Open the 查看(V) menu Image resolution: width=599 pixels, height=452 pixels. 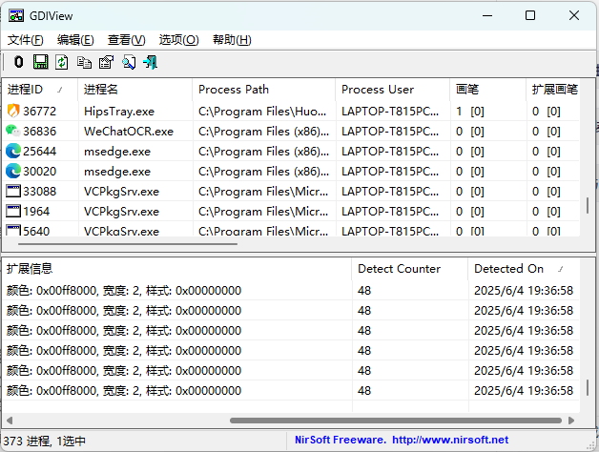tap(127, 40)
